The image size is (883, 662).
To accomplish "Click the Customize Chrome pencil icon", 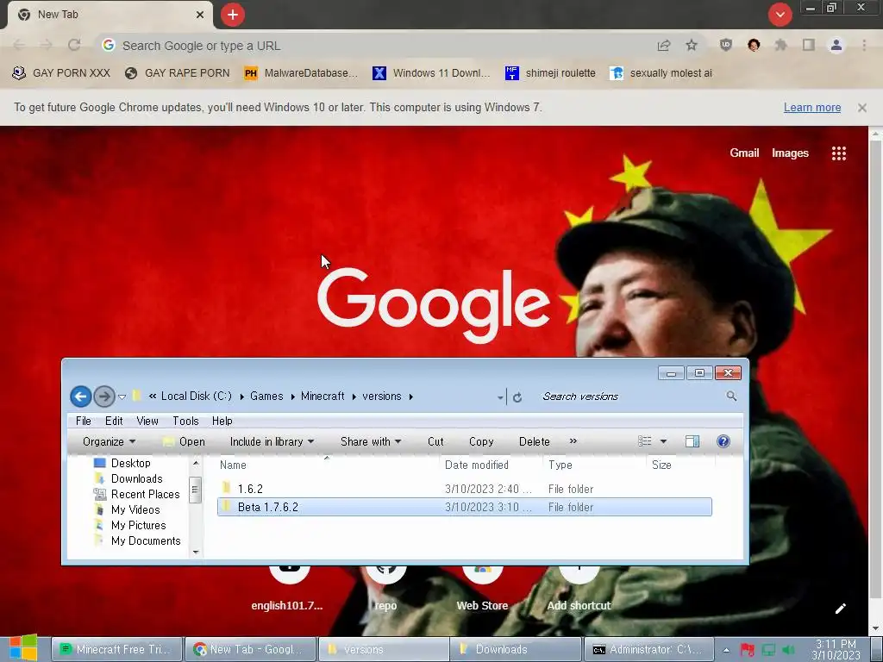I will pyautogui.click(x=840, y=609).
